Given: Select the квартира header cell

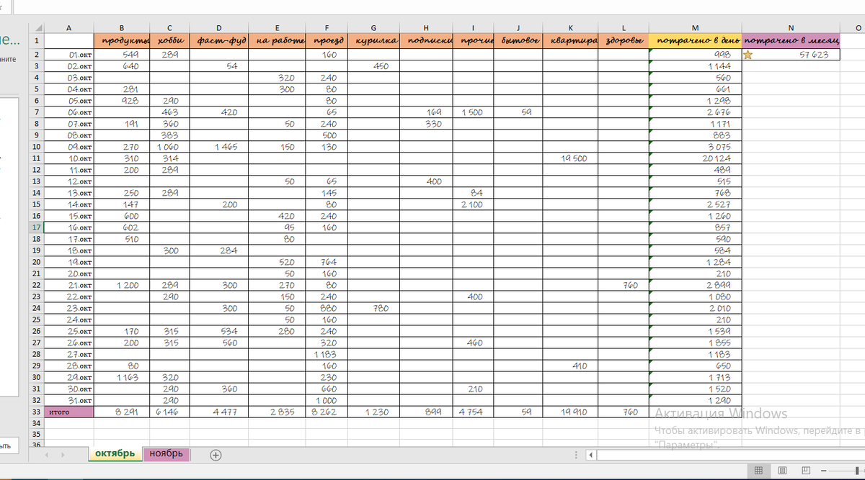Looking at the screenshot, I should pyautogui.click(x=571, y=41).
